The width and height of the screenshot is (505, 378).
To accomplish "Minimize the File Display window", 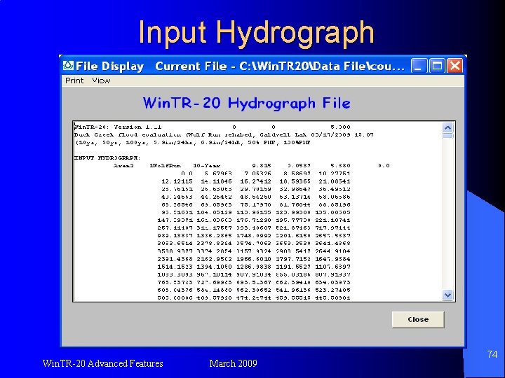I will coord(419,66).
